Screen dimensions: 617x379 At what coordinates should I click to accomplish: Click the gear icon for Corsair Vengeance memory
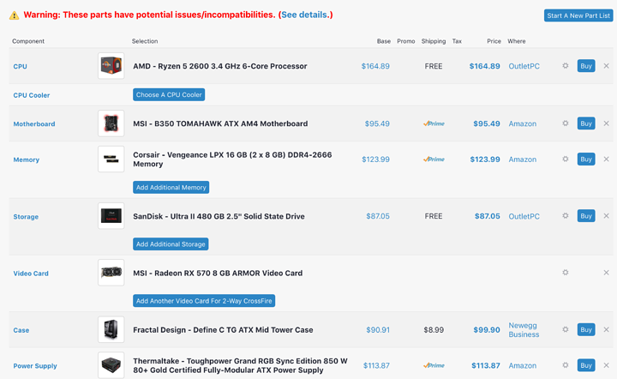click(566, 159)
